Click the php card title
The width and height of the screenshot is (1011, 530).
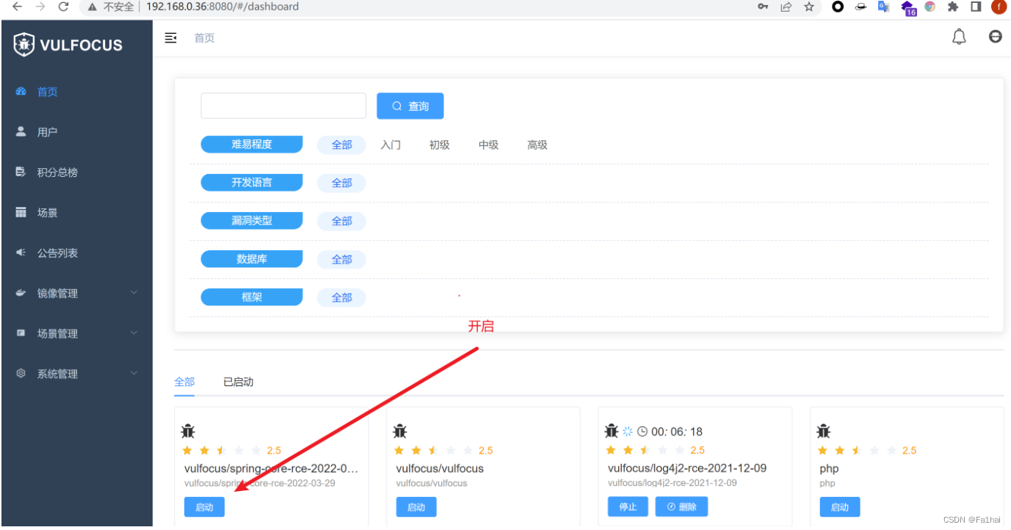pyautogui.click(x=829, y=468)
